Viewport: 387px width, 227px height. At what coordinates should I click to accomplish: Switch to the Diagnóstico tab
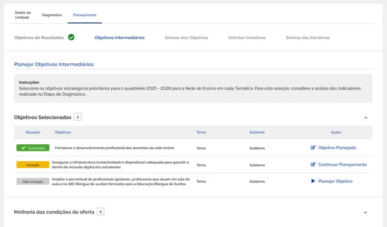(x=52, y=15)
